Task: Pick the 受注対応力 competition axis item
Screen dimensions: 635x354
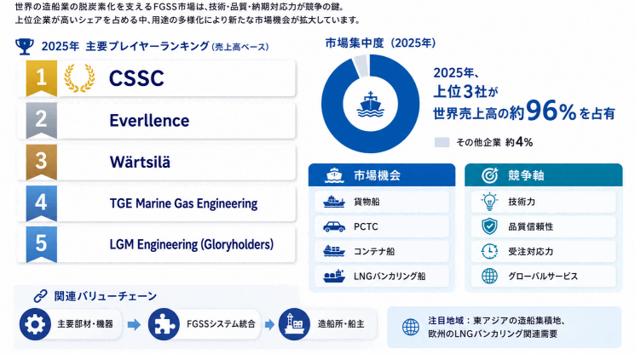Action: 544,251
